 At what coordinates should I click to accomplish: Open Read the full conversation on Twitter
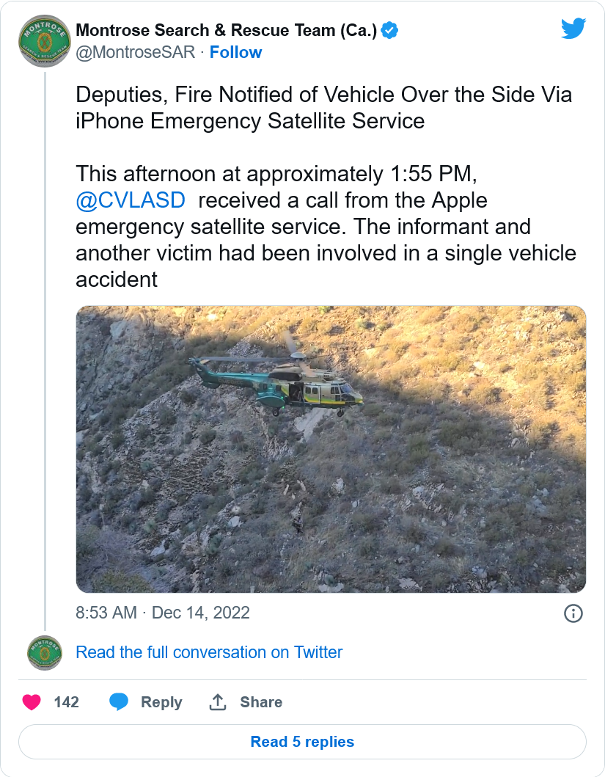coord(209,652)
